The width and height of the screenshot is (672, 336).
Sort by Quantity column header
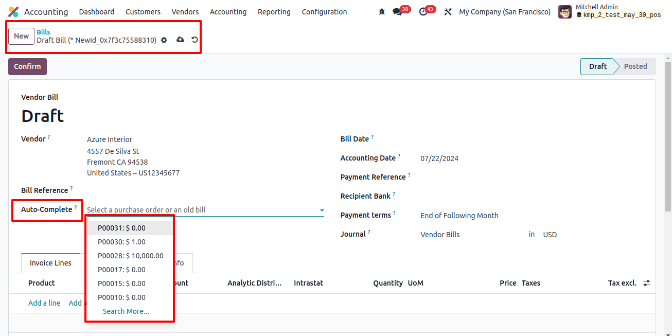click(x=388, y=283)
